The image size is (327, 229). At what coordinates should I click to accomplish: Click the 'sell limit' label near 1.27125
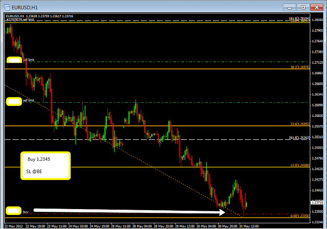point(29,60)
